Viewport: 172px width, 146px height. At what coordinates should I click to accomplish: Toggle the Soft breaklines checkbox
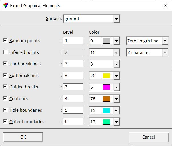tap(5, 75)
